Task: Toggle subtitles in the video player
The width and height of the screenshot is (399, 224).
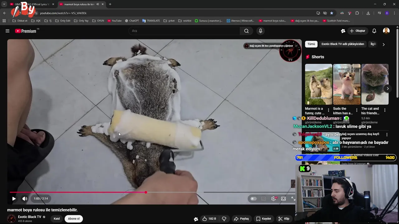Action: click(263, 198)
